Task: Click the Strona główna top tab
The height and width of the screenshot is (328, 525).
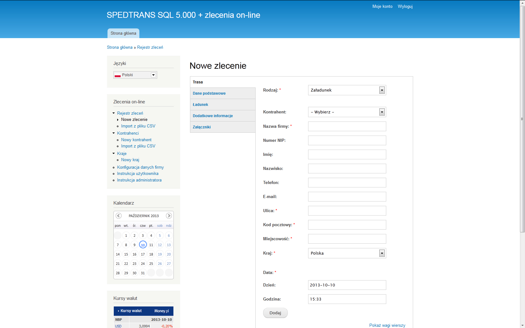Action: point(123,33)
